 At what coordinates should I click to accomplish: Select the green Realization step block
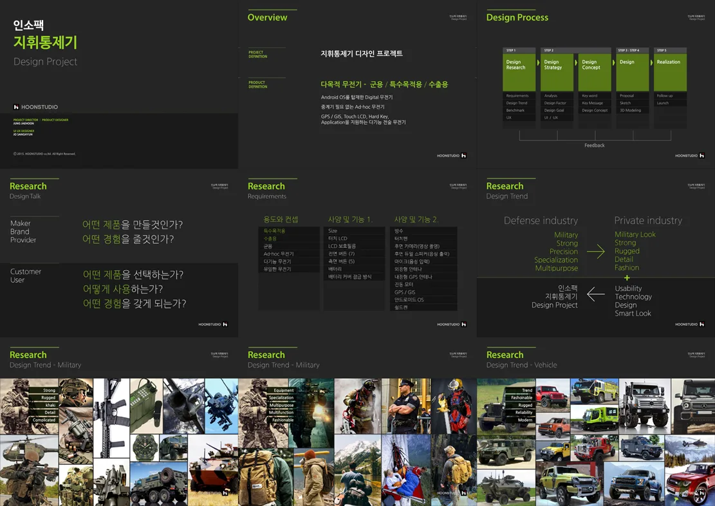coord(670,71)
